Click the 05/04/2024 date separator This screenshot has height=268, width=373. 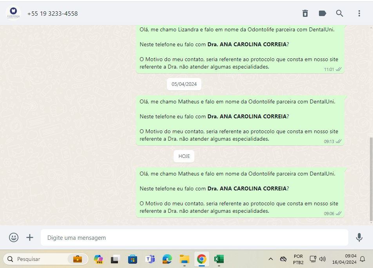click(184, 84)
